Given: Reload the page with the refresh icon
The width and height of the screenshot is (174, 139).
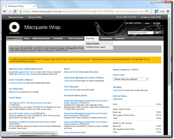Looking at the screenshot, I should (15, 11).
